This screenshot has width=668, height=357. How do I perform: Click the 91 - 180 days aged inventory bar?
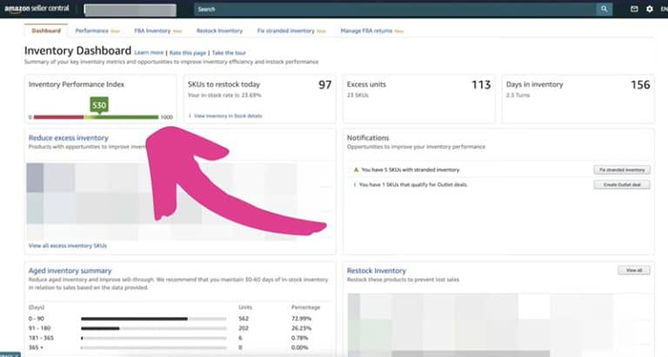pyautogui.click(x=153, y=328)
